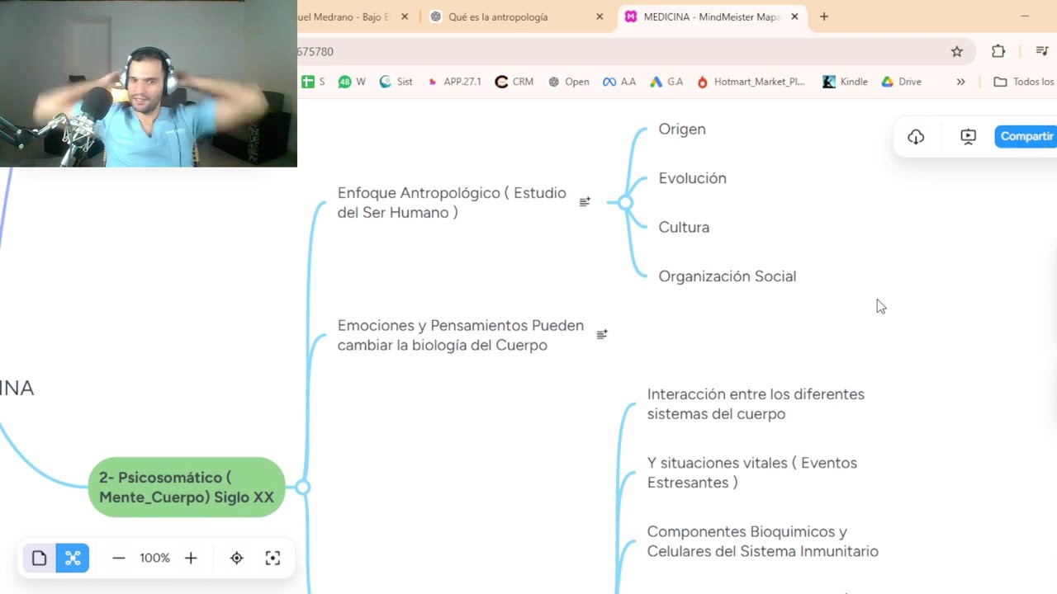Zoom in with plus button
The image size is (1057, 594).
point(191,559)
